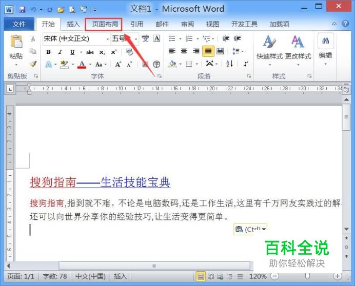The height and width of the screenshot is (286, 355).
Task: Apply Italic formatting
Action: (60, 52)
